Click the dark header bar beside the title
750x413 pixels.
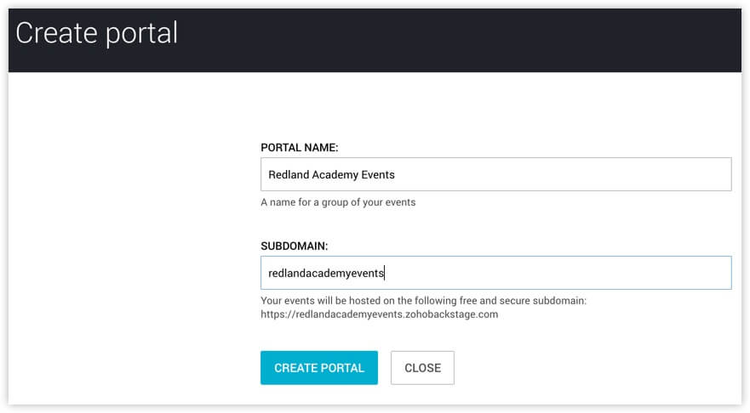click(x=459, y=40)
